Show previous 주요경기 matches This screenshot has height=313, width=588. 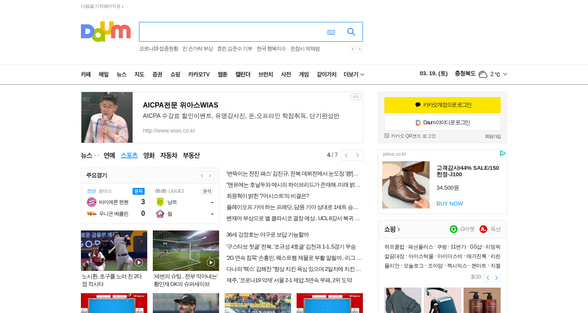tap(202, 175)
